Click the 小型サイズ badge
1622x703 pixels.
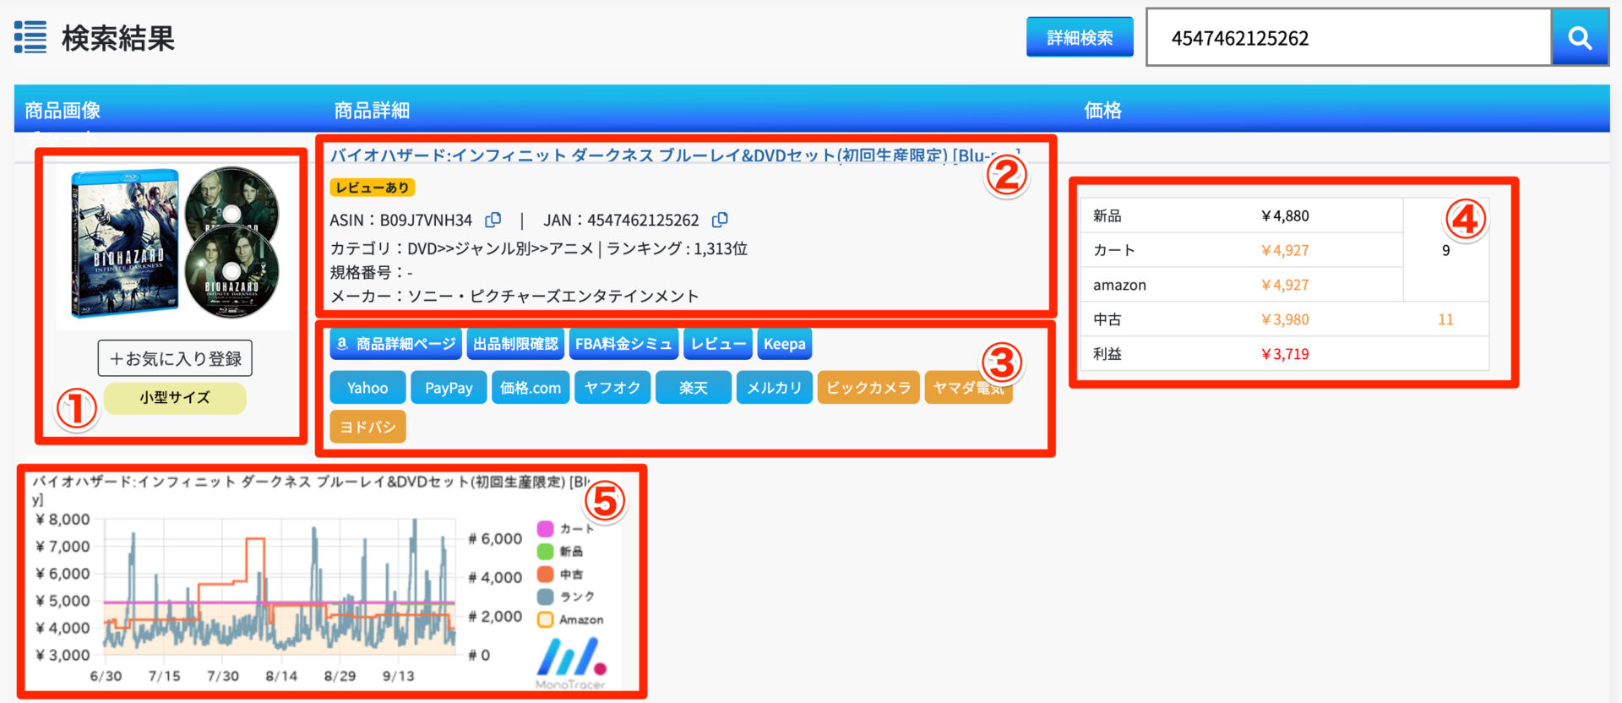[x=175, y=397]
